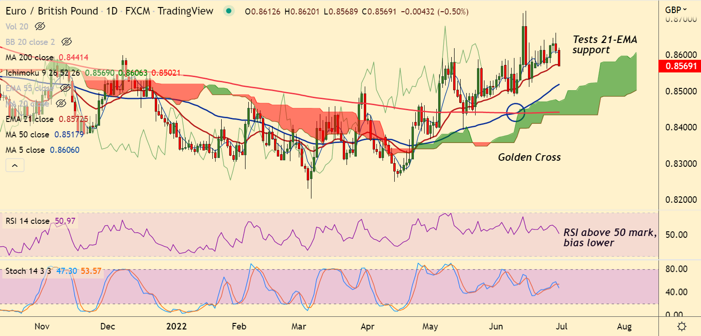
Task: Select the Euro / British Pound symbol title
Action: tap(52, 11)
